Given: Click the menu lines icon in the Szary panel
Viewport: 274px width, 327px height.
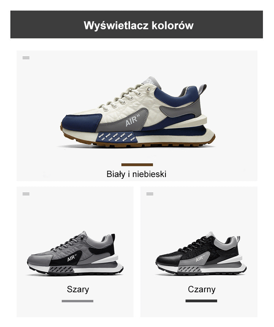Looking at the screenshot, I should [26, 194].
